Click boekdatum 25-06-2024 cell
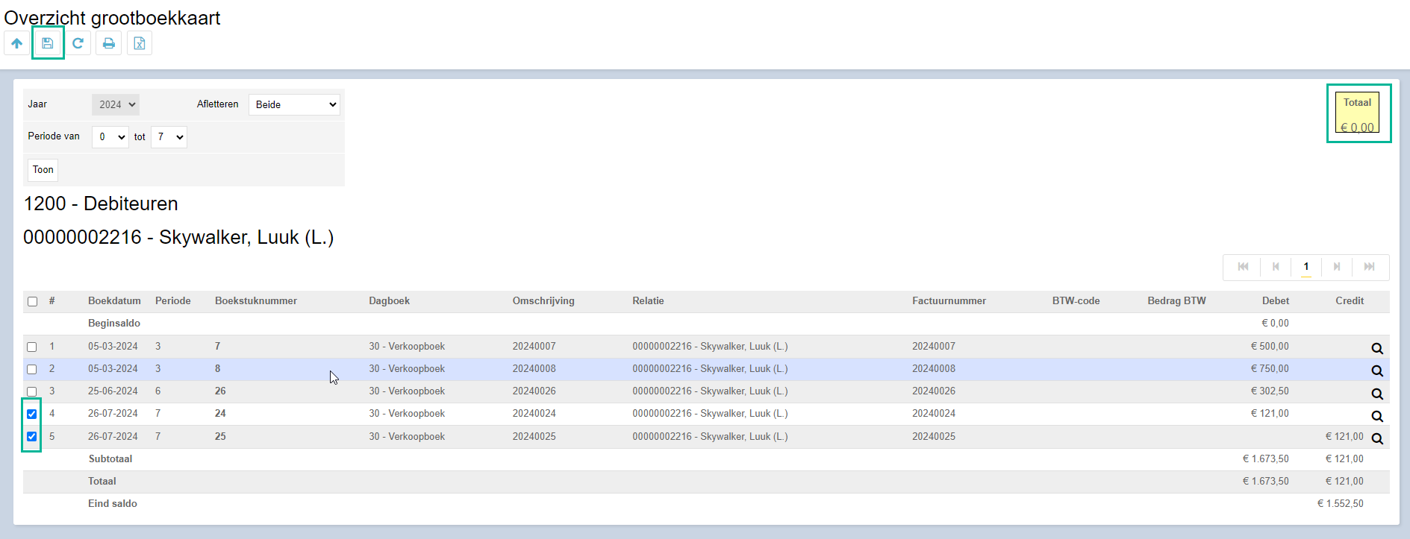The image size is (1410, 539). click(x=113, y=391)
